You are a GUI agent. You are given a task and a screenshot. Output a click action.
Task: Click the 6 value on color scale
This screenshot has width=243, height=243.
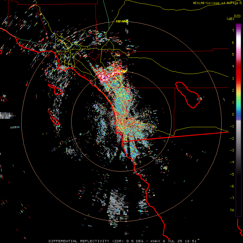(233, 42)
